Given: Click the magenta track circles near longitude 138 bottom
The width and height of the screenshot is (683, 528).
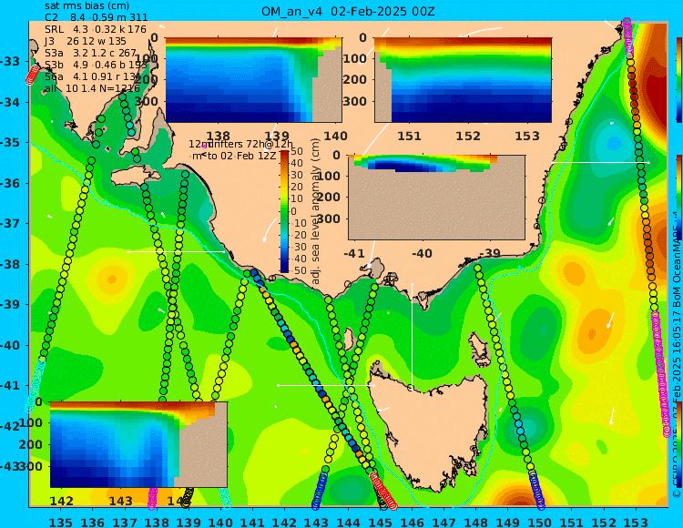Looking at the screenshot, I should (152, 498).
